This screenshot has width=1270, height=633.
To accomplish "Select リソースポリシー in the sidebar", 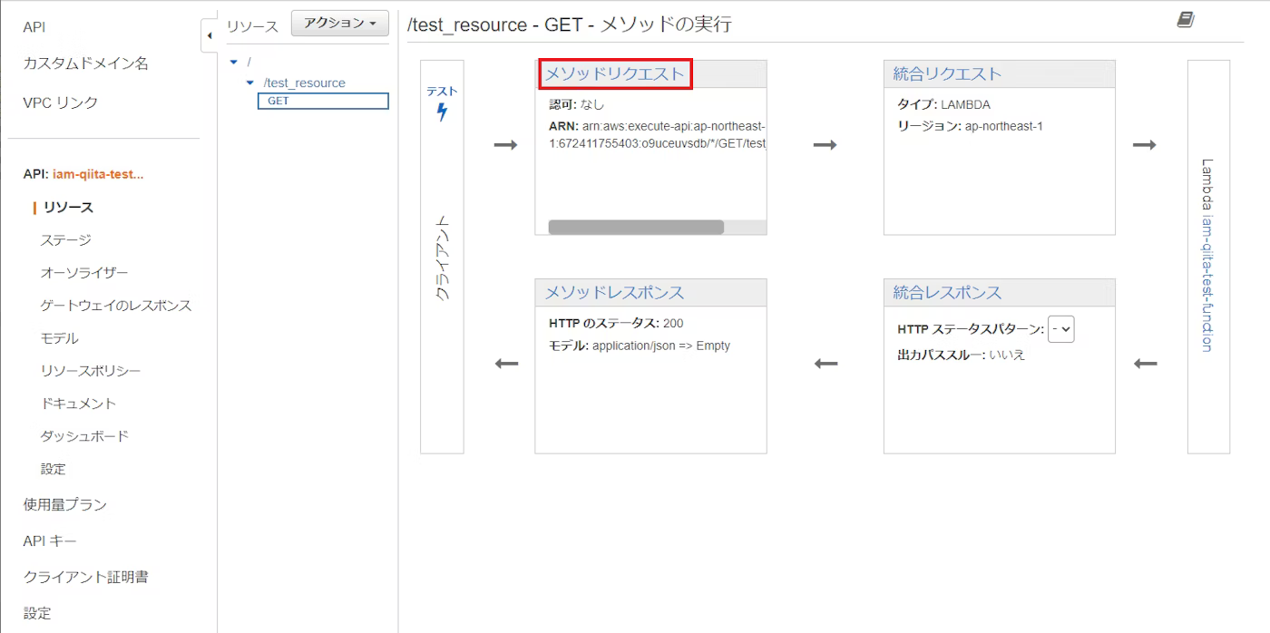I will pyautogui.click(x=90, y=371).
